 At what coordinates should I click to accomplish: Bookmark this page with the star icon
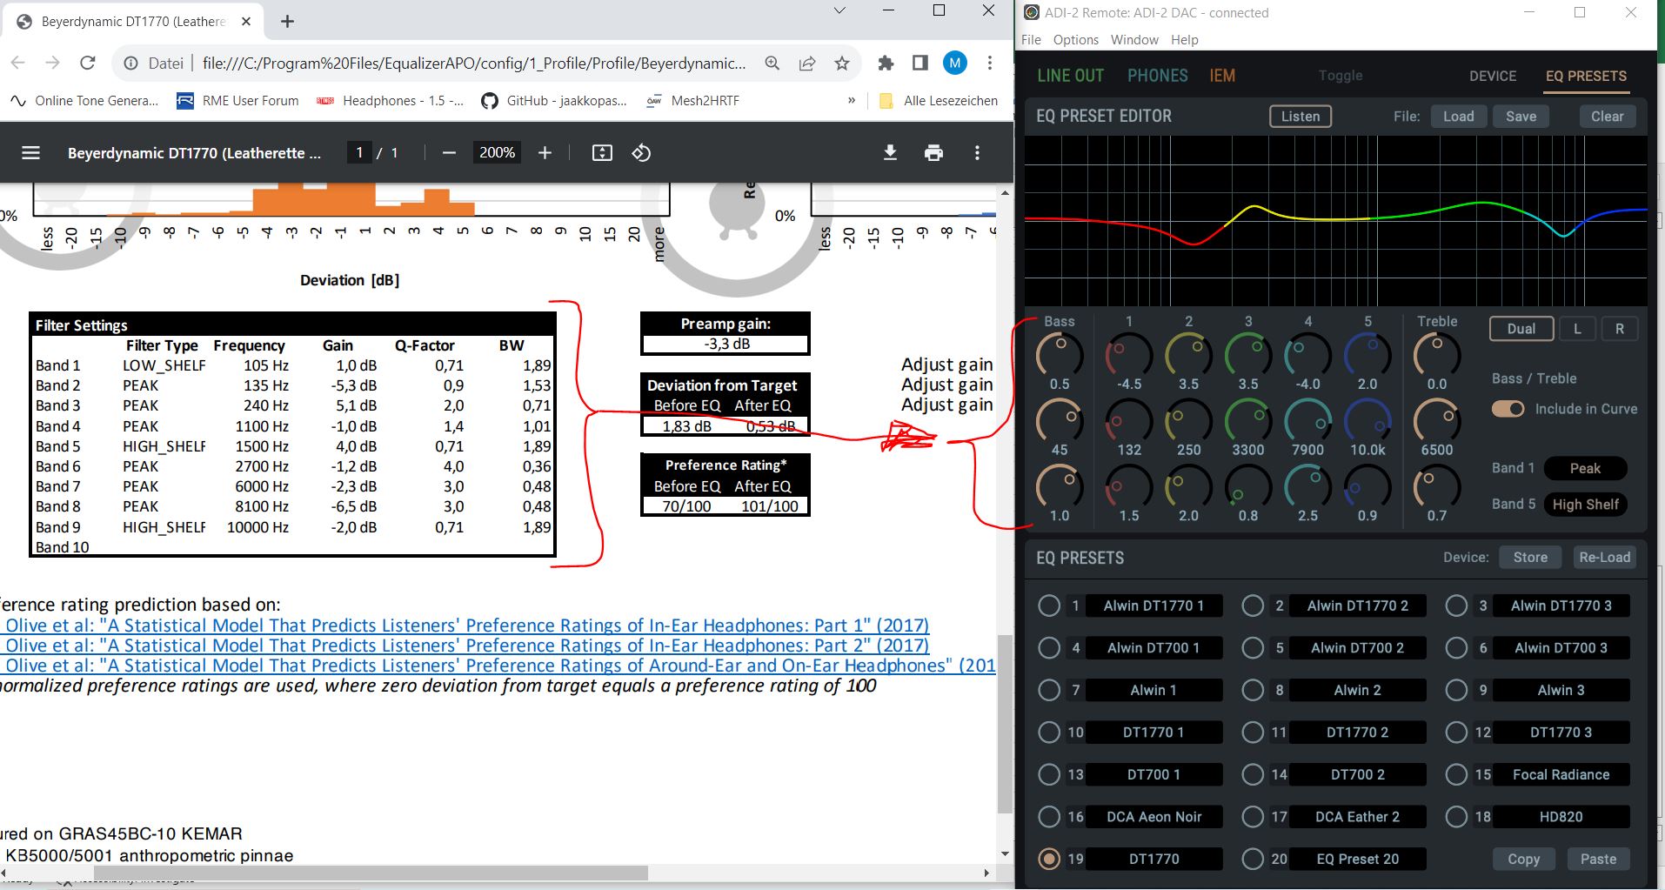pyautogui.click(x=841, y=63)
